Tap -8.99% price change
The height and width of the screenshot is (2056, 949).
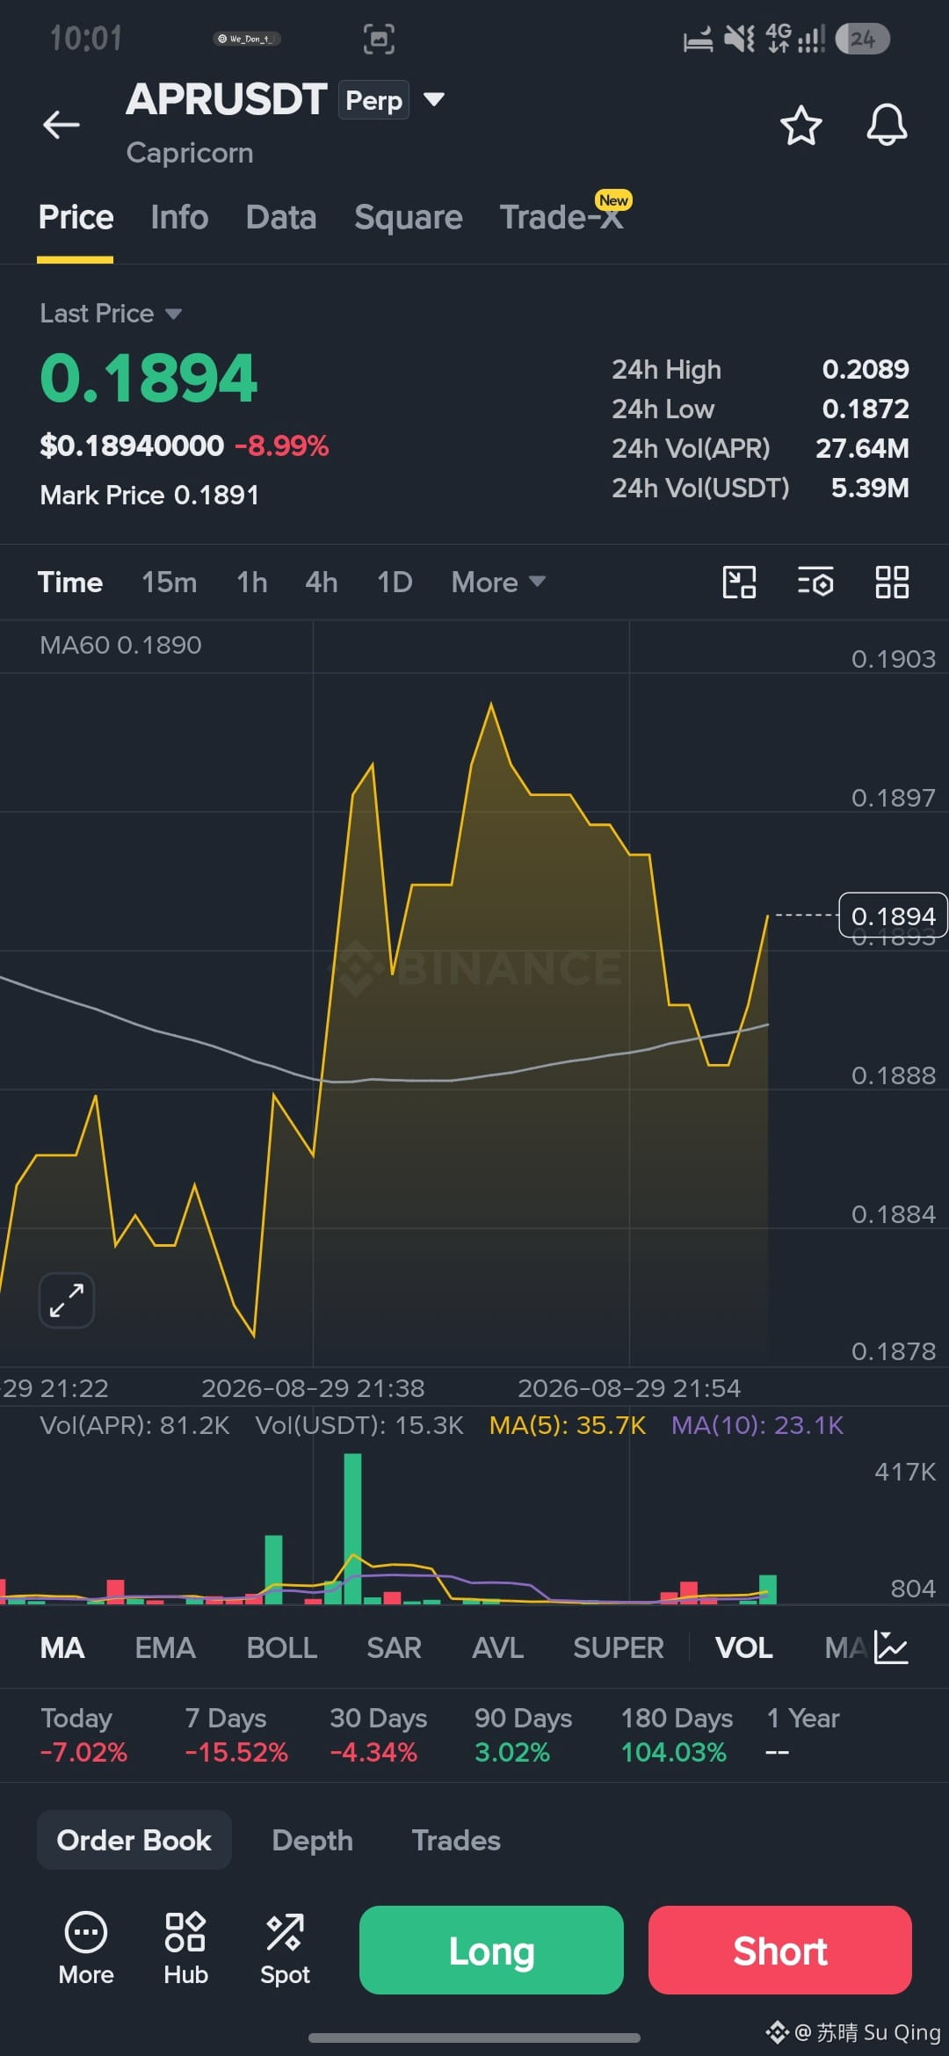pos(281,445)
